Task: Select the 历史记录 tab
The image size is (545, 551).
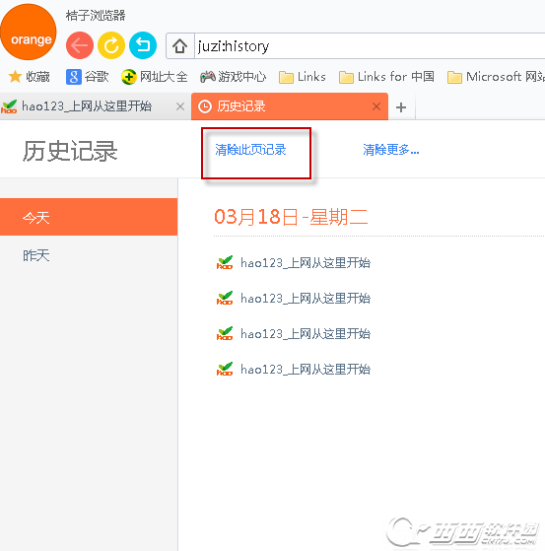Action: (x=289, y=106)
